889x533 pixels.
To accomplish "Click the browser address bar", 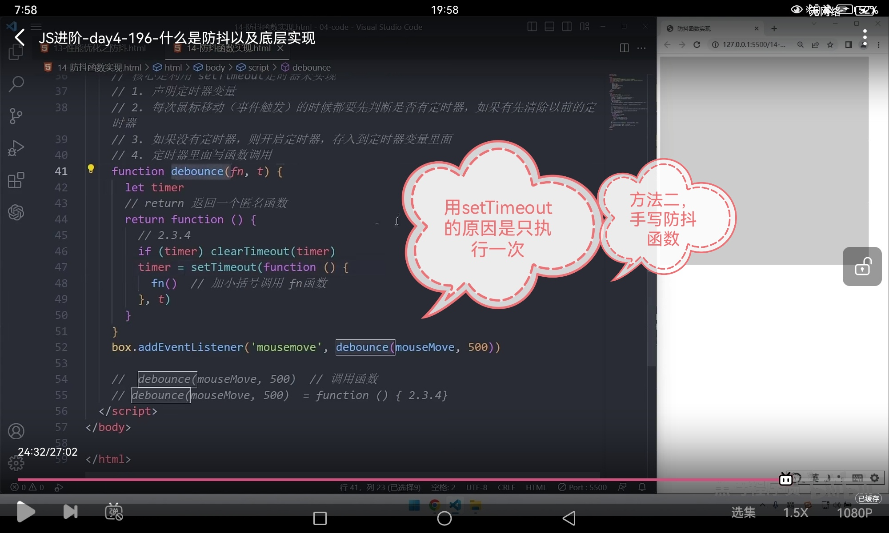I will tap(753, 45).
